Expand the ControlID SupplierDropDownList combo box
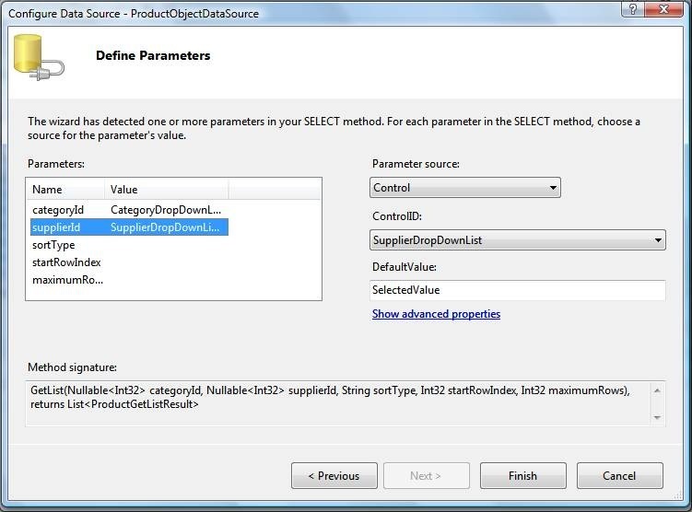The image size is (692, 512). coord(518,240)
